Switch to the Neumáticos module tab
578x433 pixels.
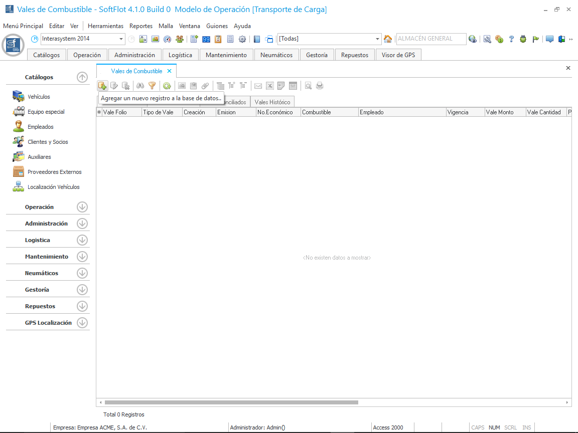coord(276,55)
